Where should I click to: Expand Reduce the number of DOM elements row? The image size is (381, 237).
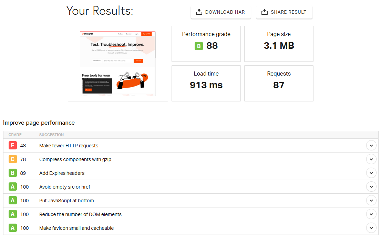[371, 214]
